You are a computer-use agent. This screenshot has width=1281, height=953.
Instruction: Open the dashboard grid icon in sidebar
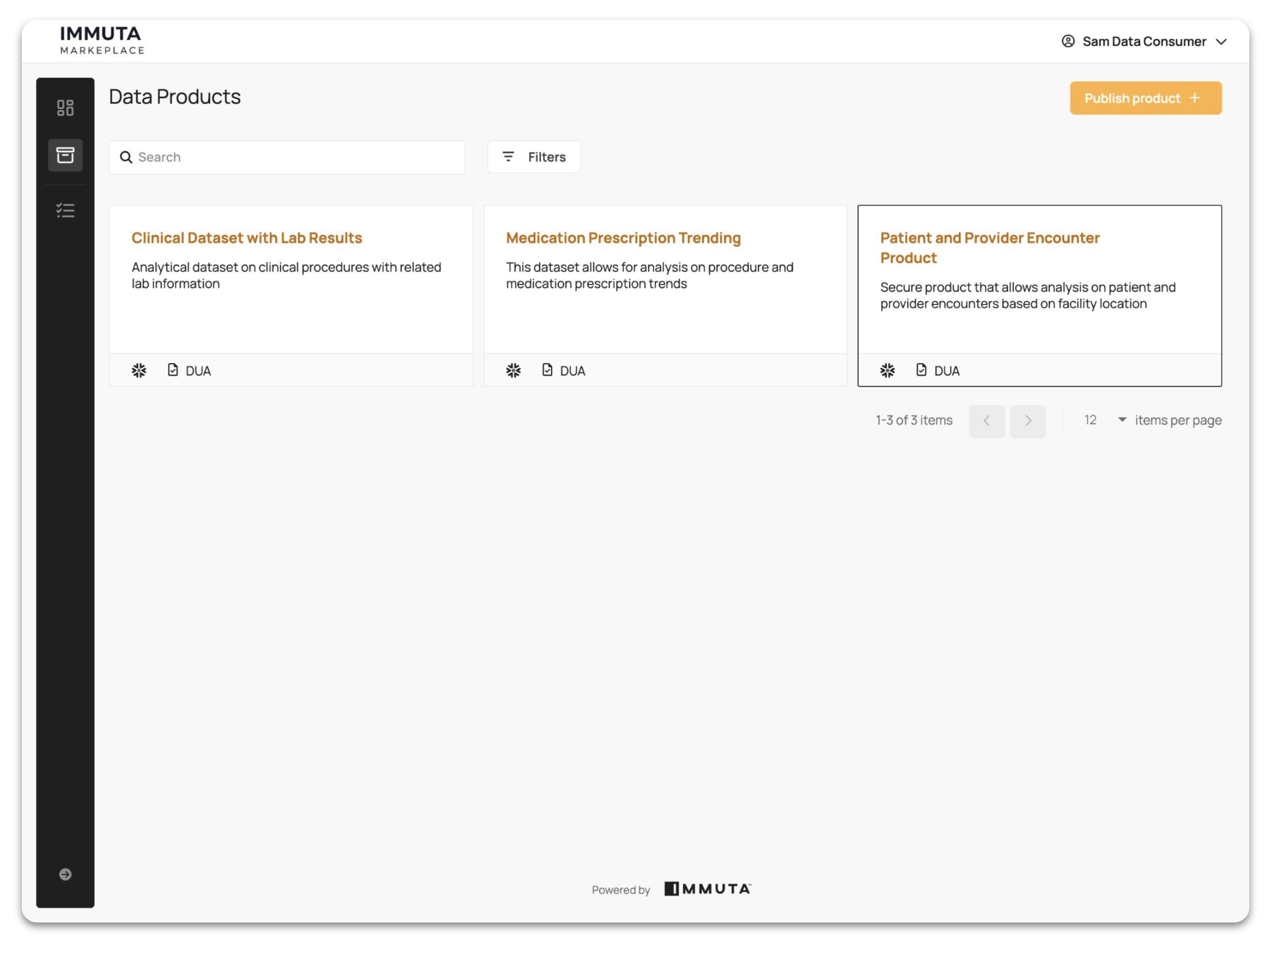[x=65, y=108]
